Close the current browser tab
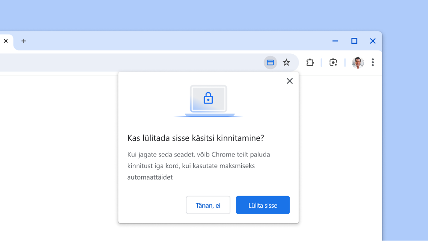The width and height of the screenshot is (428, 241). coord(6,41)
